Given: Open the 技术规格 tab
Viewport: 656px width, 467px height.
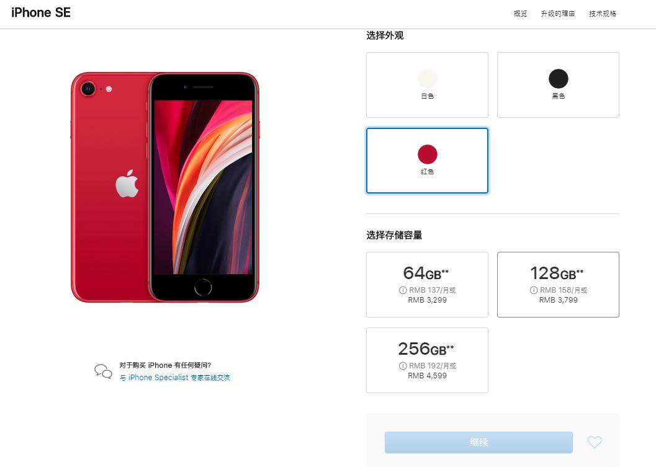Looking at the screenshot, I should click(x=603, y=14).
